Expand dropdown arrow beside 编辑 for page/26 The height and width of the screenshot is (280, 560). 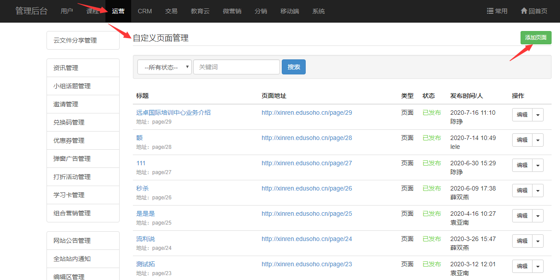538,191
